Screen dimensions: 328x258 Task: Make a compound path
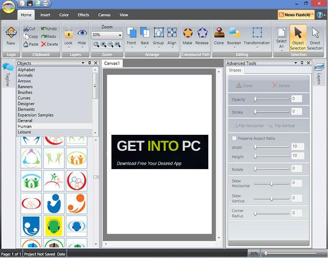pyautogui.click(x=187, y=33)
